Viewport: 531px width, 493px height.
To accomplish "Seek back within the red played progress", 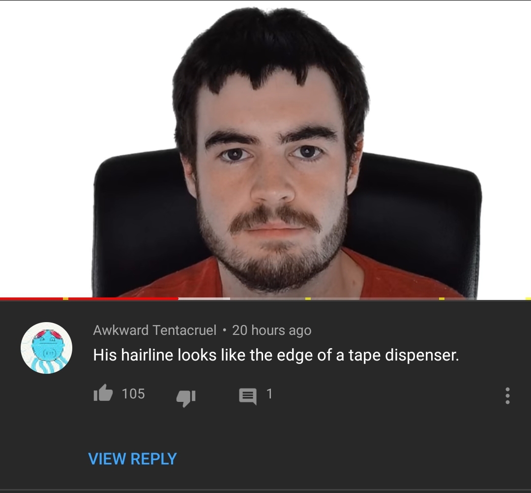I will point(122,298).
